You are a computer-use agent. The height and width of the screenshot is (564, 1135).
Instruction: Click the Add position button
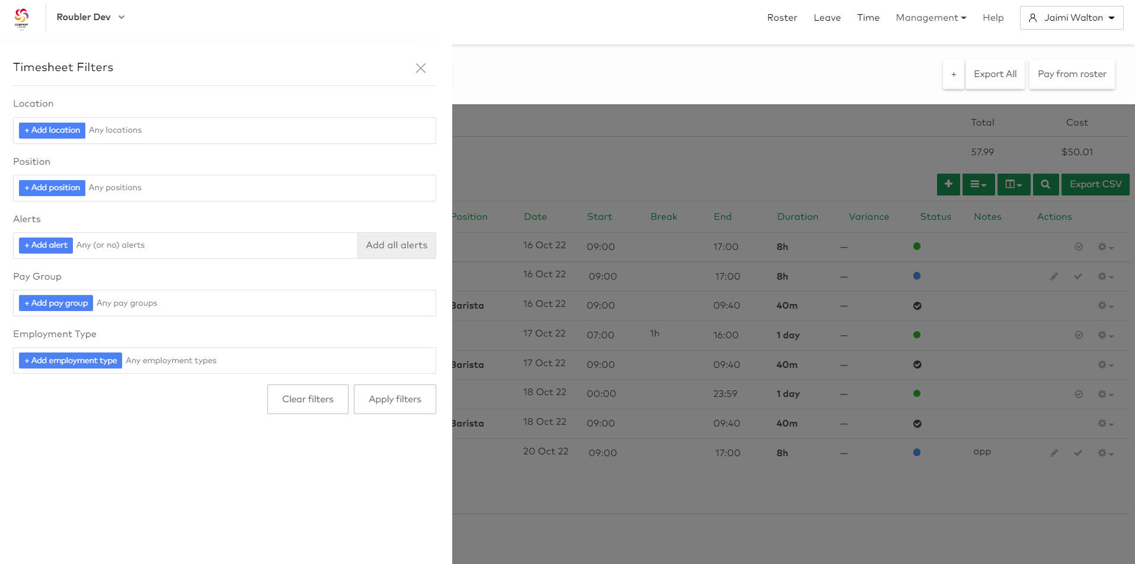[52, 188]
